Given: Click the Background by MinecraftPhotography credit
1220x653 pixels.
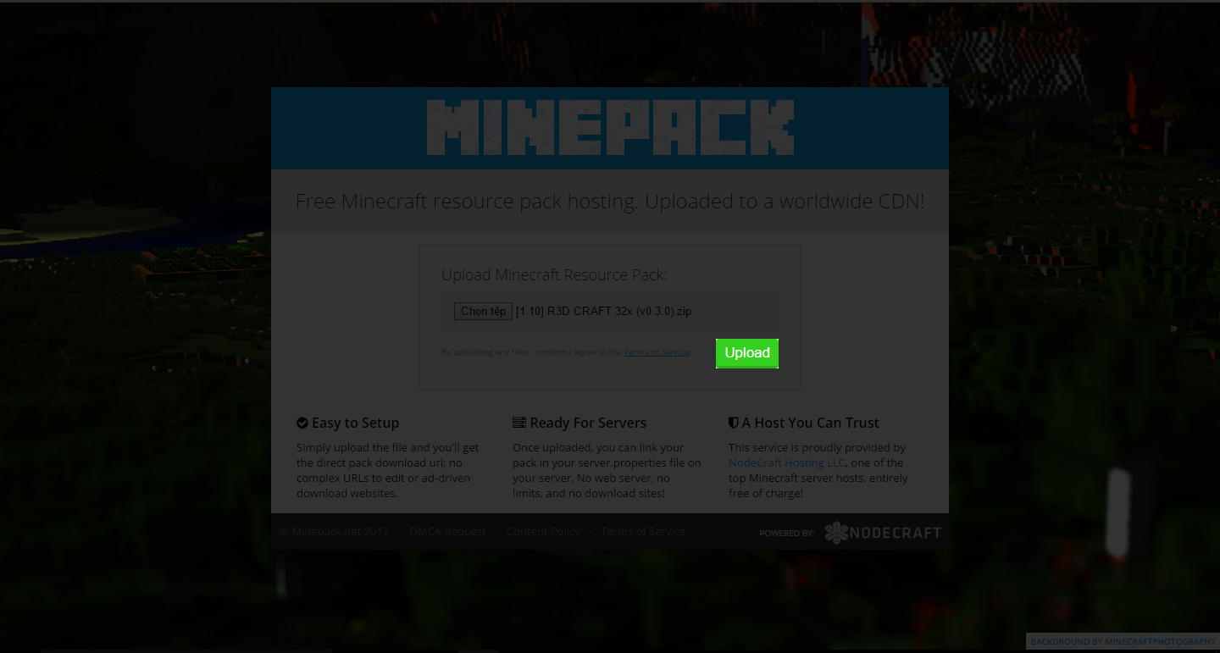Looking at the screenshot, I should tap(1123, 642).
